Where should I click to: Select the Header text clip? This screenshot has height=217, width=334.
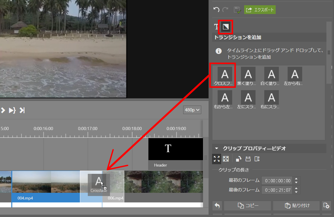coord(176,154)
